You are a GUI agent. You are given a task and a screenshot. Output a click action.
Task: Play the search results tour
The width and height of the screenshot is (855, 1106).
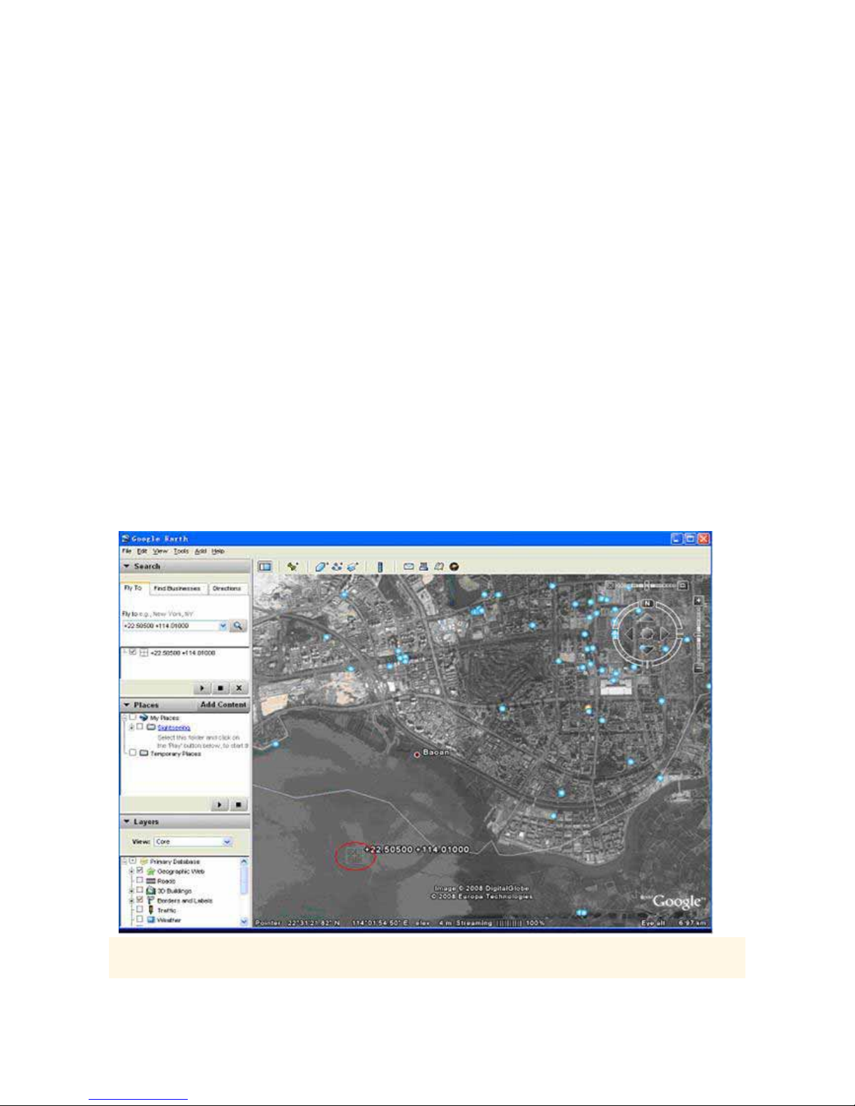[203, 688]
